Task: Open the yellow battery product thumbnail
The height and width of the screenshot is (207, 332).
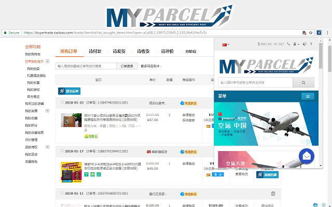Action: (72, 172)
